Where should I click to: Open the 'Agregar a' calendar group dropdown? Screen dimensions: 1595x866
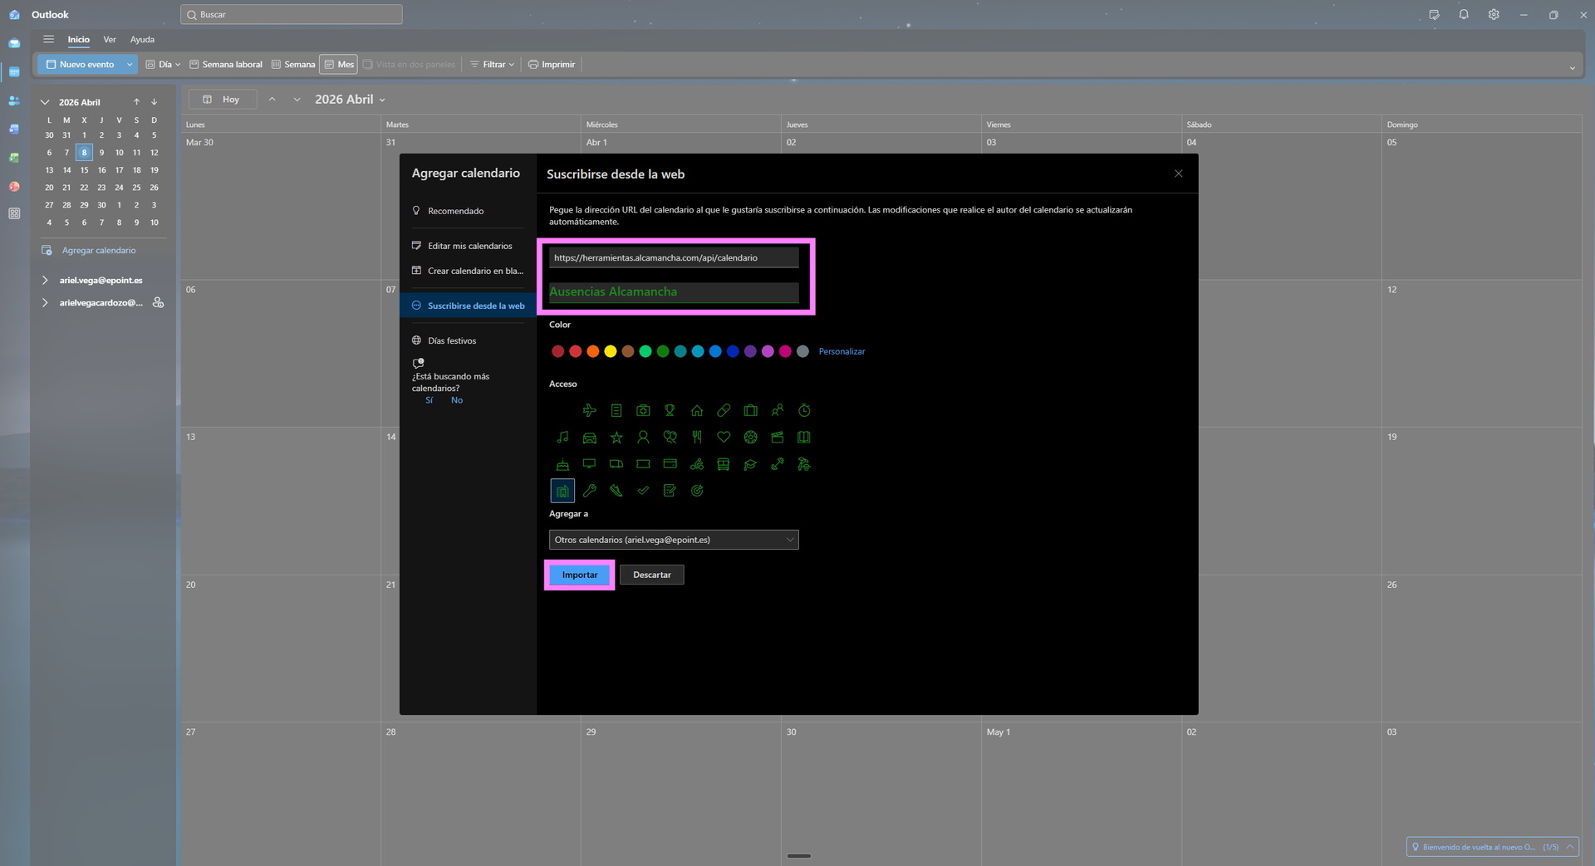(x=673, y=540)
